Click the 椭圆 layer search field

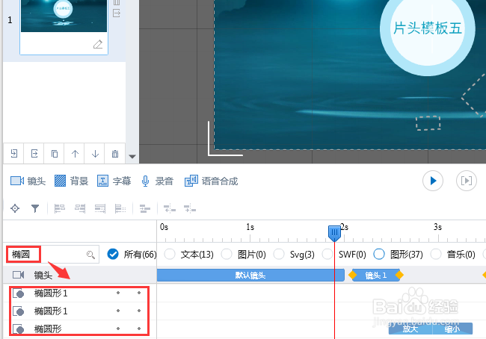(x=52, y=255)
